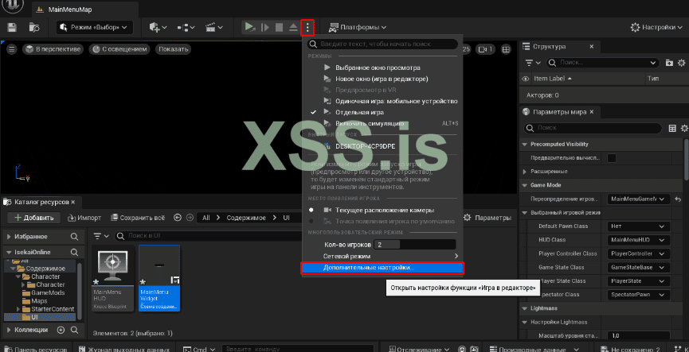Open the quick add content cube dropdown
The height and width of the screenshot is (352, 689).
(x=159, y=27)
